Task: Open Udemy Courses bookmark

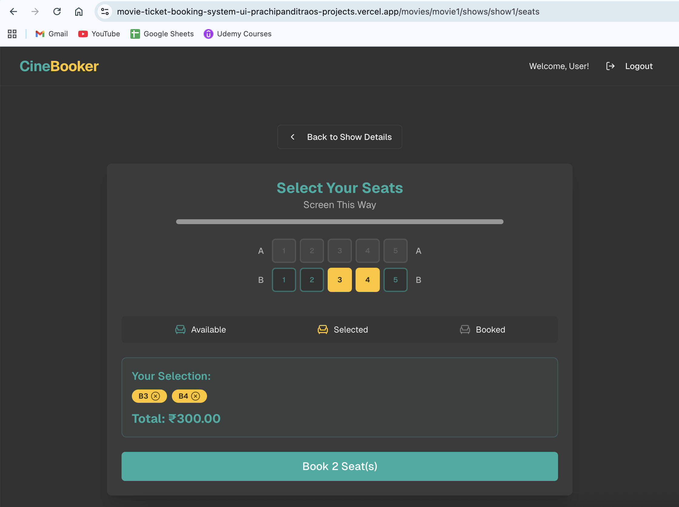Action: coord(238,34)
